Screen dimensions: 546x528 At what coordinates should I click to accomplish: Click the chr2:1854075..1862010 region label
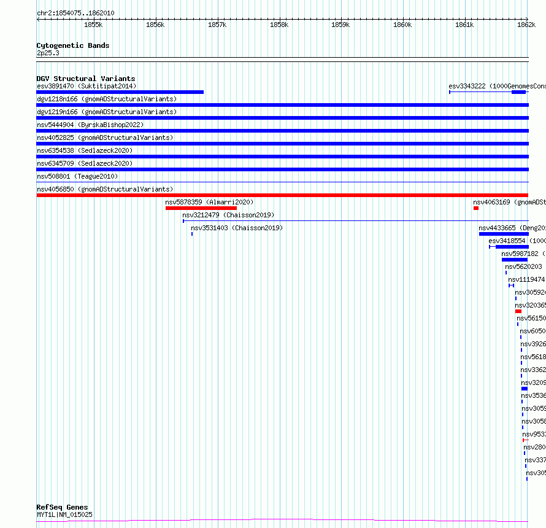point(75,14)
